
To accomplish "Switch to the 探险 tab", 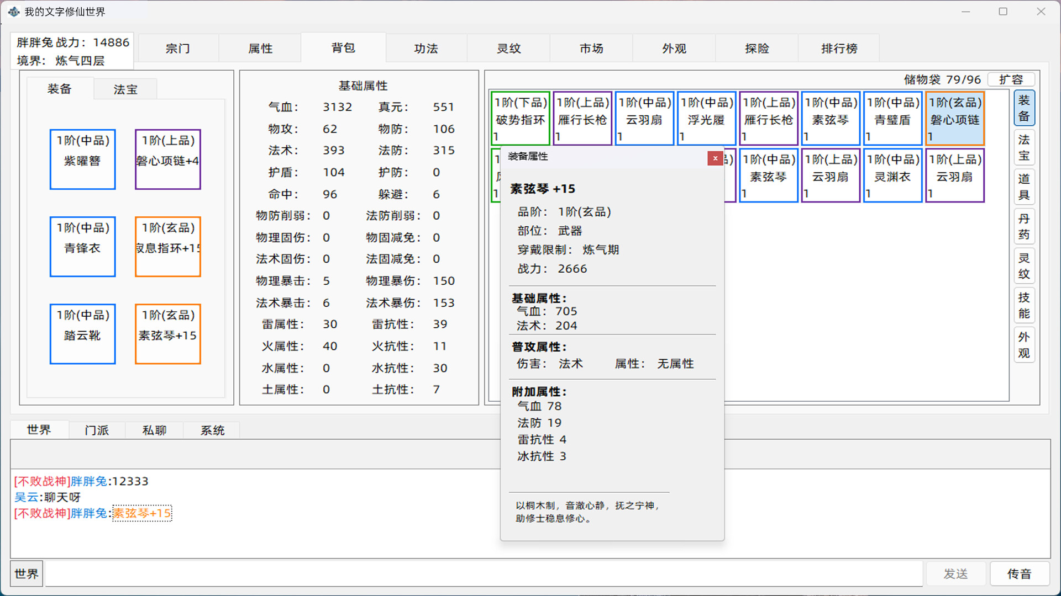I will [x=756, y=48].
